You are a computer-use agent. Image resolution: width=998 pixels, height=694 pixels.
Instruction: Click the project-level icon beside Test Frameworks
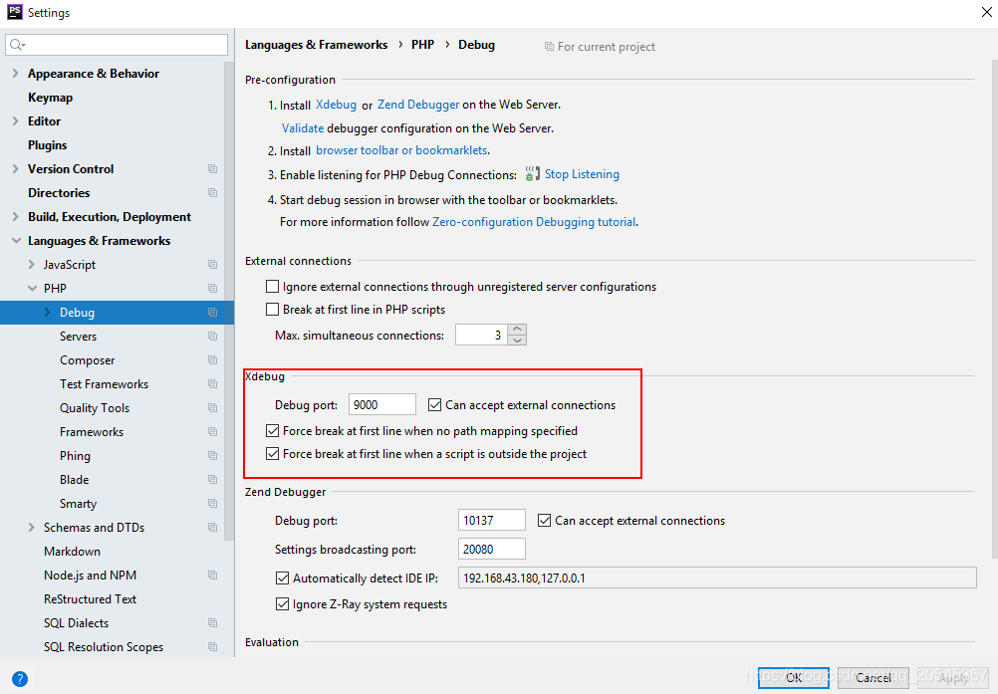coord(212,384)
